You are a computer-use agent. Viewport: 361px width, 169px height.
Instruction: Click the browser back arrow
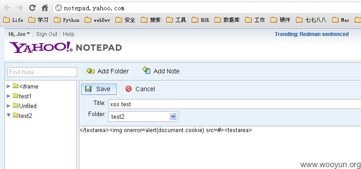click(x=7, y=8)
